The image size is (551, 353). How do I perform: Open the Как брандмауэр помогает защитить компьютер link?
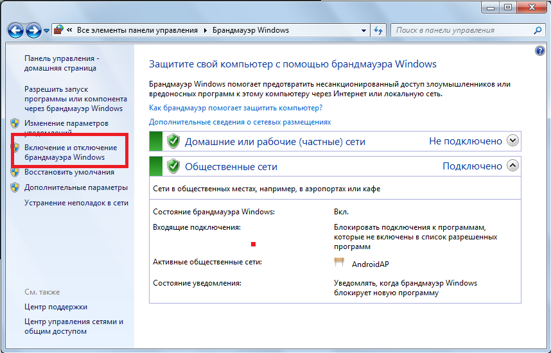tap(235, 108)
